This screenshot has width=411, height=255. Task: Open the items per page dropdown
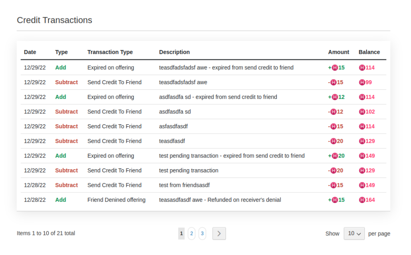click(x=354, y=233)
